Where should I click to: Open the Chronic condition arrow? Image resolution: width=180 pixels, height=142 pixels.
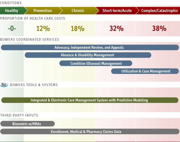click(78, 11)
